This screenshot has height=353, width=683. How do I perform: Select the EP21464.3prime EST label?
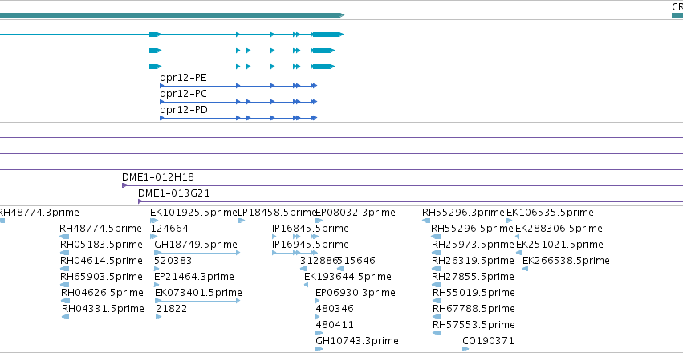(x=194, y=277)
